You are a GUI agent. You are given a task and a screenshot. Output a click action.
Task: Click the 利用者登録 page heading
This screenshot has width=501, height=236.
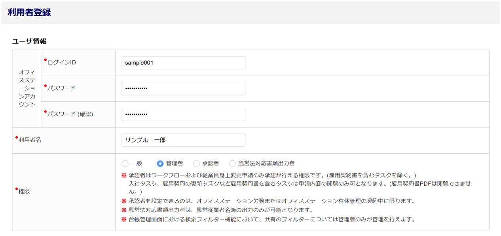tap(29, 12)
